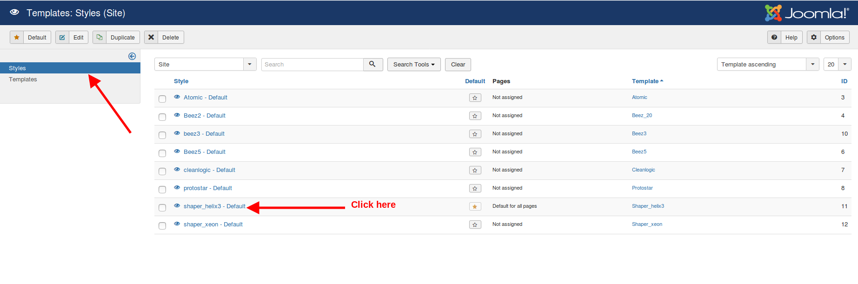The width and height of the screenshot is (858, 284).
Task: Open the Template ascending sort dropdown
Action: [x=768, y=64]
